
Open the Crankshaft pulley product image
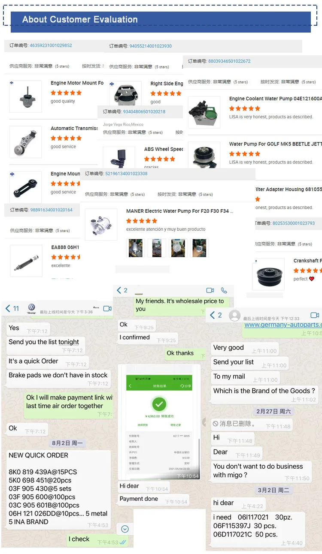(x=268, y=274)
